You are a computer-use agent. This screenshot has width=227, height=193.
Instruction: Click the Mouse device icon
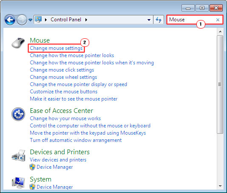pos(18,43)
